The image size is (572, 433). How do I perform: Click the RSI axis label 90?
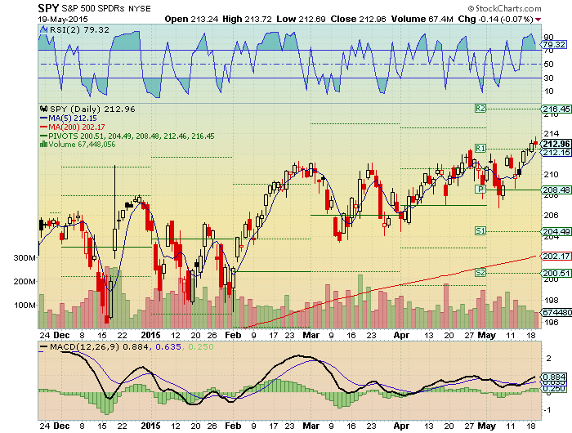coord(548,37)
